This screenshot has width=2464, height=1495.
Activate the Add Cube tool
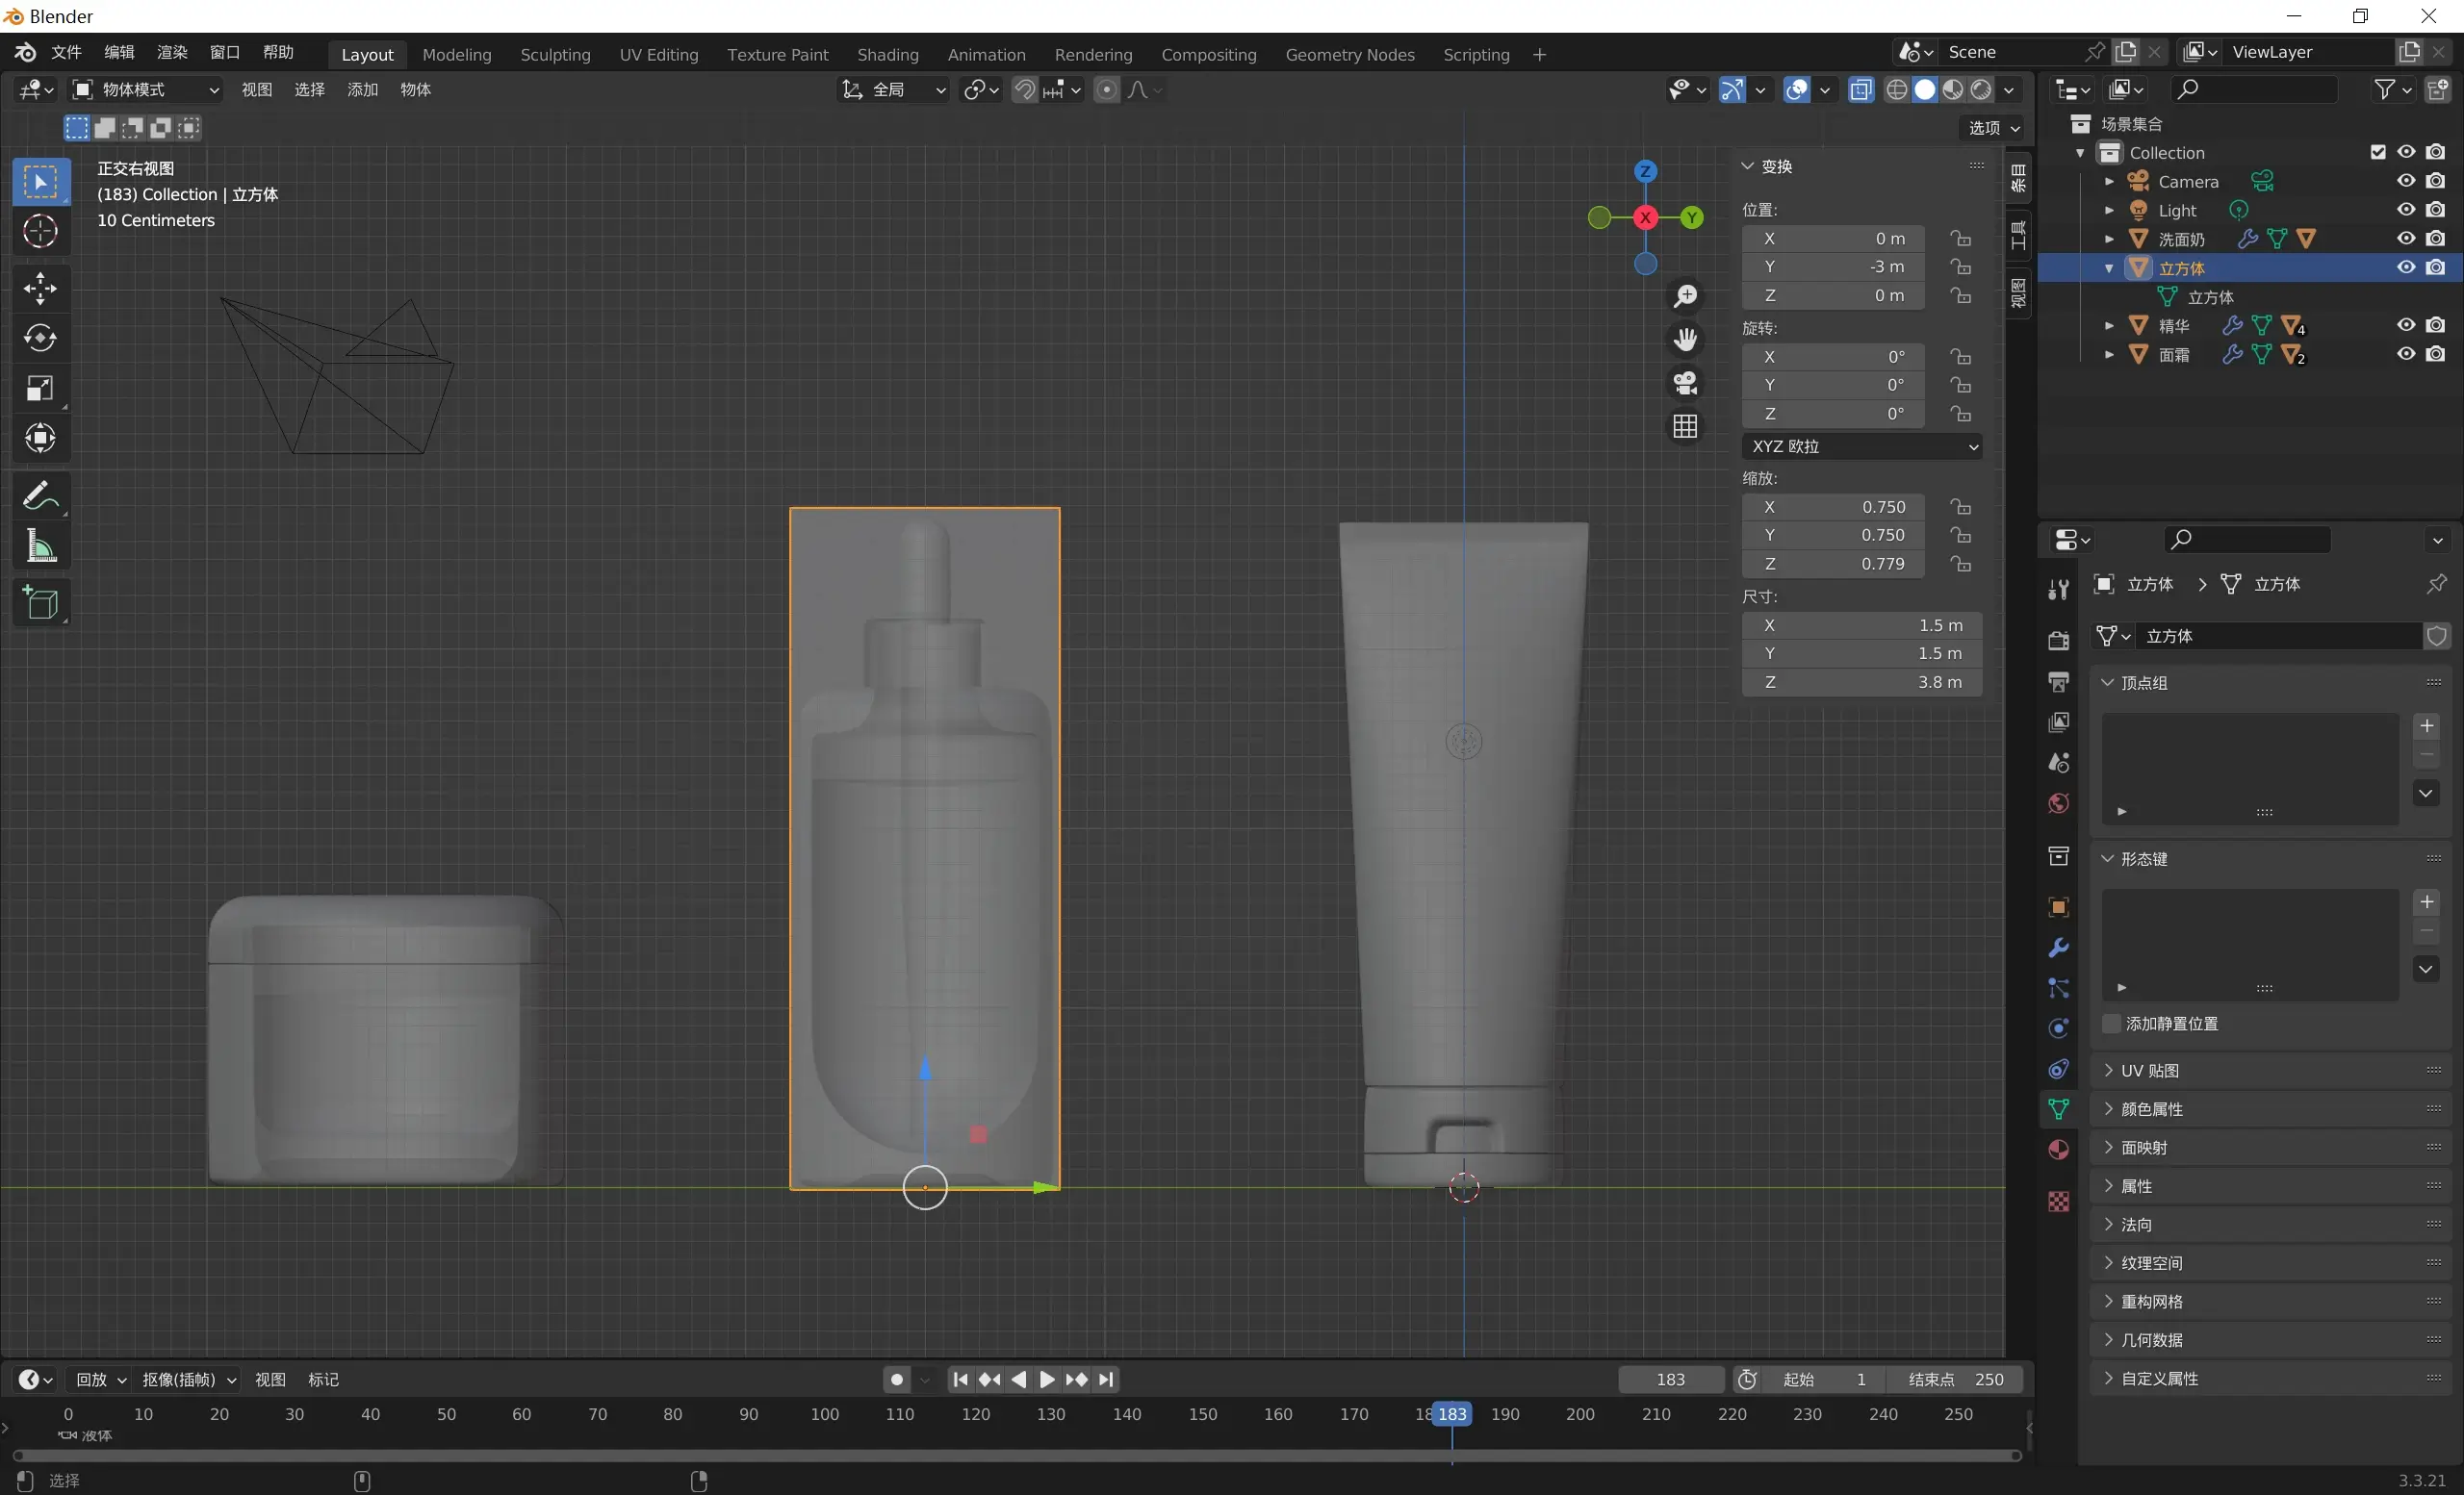pyautogui.click(x=40, y=602)
